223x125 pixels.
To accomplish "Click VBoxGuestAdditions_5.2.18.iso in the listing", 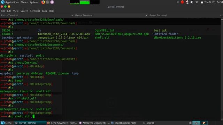I will tap(177, 37).
